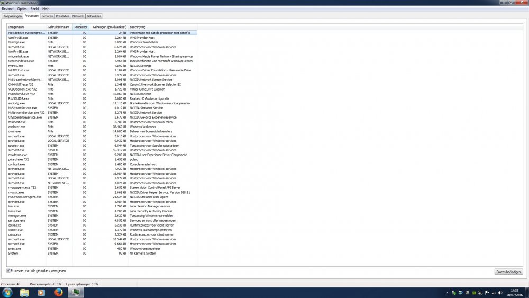Sort by Geheugen (privéwerkset) column header
Viewport: 529px width, 298px height.
pos(108,27)
